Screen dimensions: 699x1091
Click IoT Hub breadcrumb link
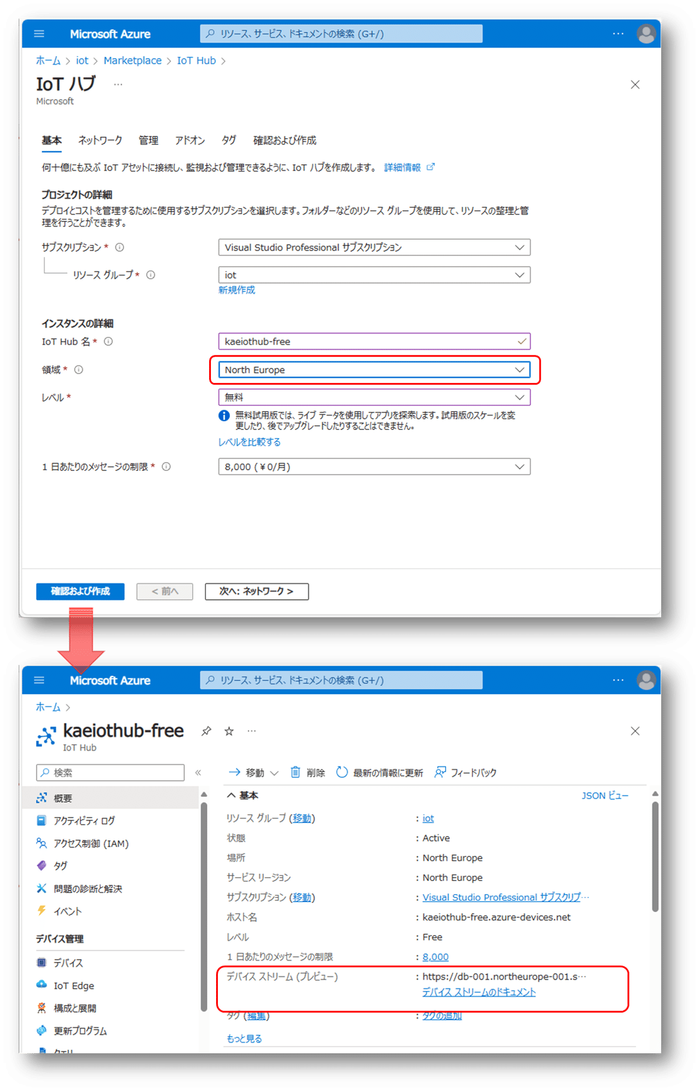tap(196, 61)
